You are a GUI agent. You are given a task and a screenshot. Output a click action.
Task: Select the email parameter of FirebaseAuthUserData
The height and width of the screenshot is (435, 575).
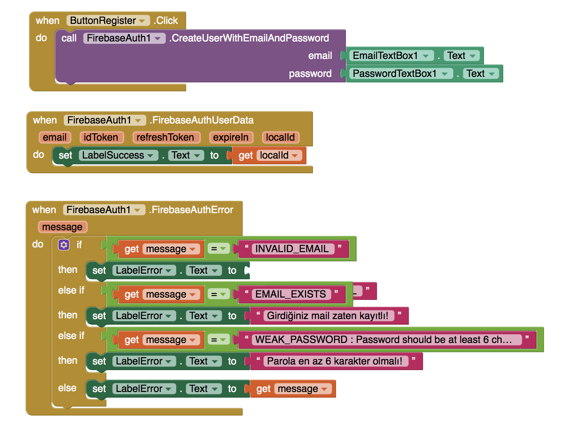click(x=55, y=137)
